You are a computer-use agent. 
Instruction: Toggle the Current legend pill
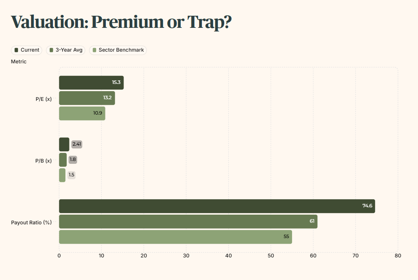click(x=26, y=50)
